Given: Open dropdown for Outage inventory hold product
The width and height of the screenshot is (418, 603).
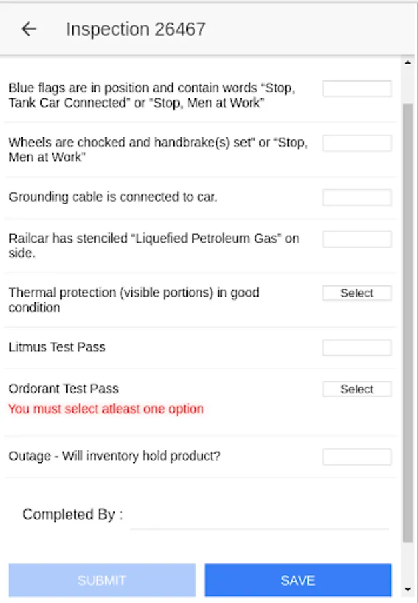Looking at the screenshot, I should pos(356,457).
